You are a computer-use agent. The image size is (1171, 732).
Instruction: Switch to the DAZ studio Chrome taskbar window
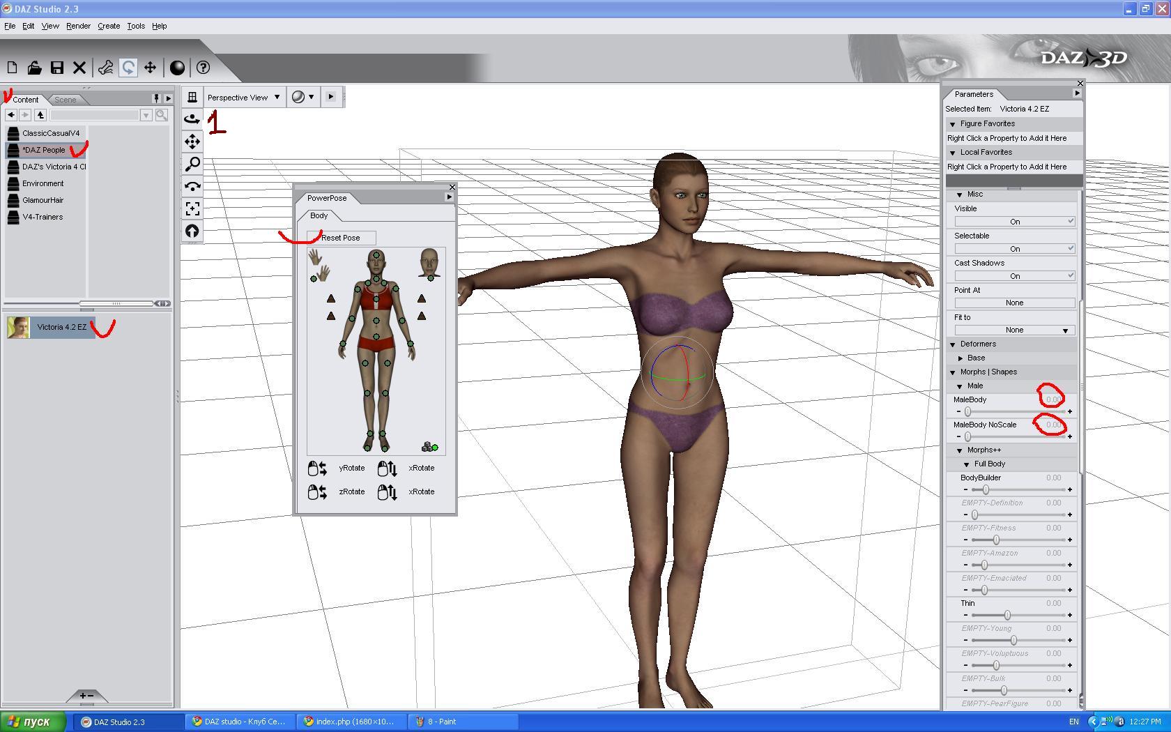239,722
